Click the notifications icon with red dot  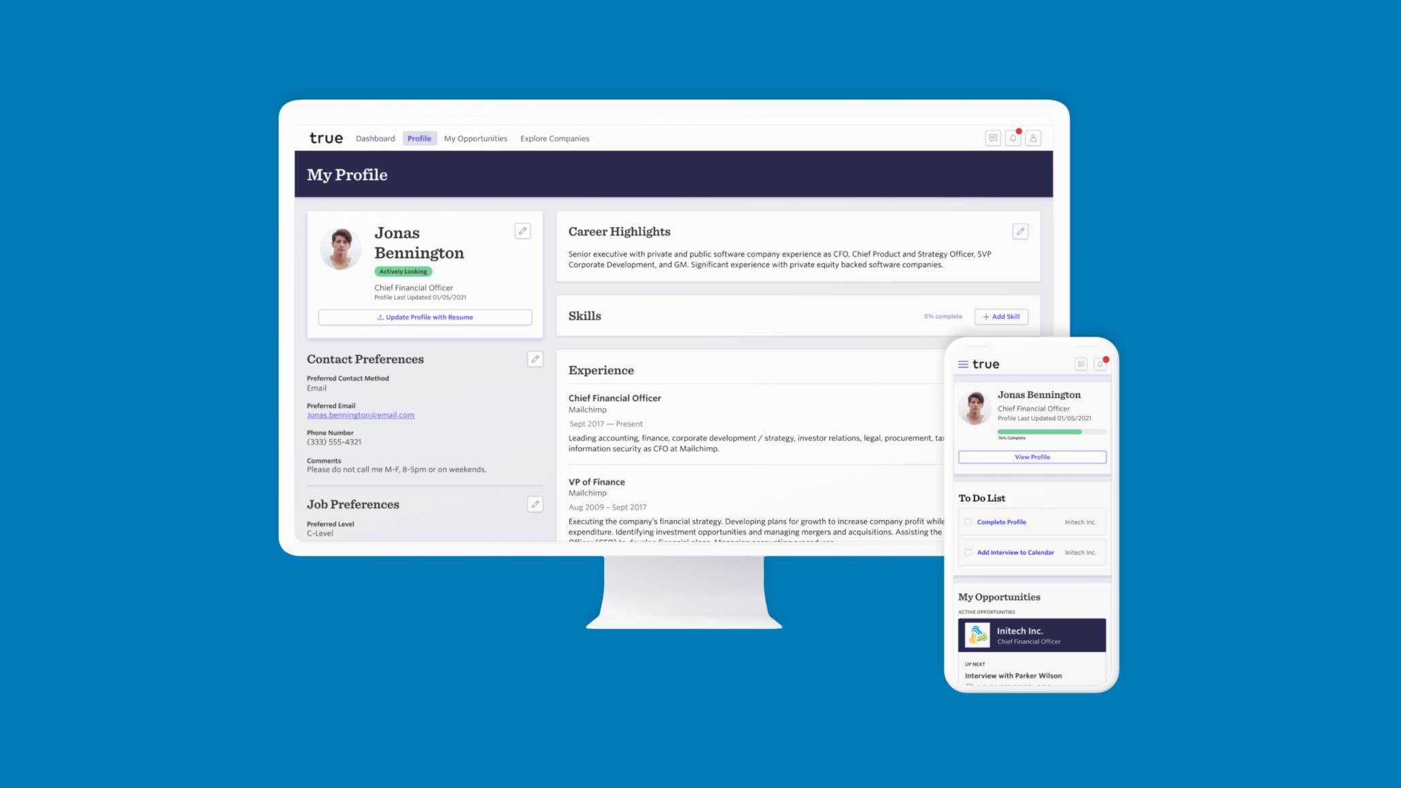1013,137
